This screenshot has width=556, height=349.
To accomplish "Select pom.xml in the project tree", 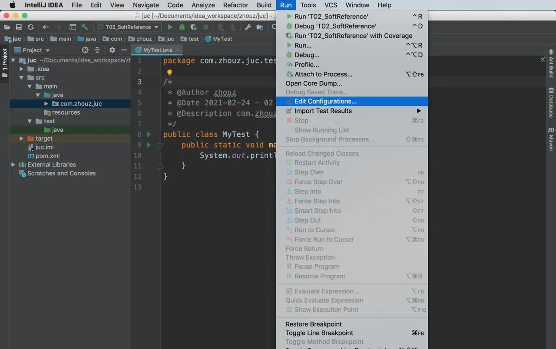I will coord(47,156).
